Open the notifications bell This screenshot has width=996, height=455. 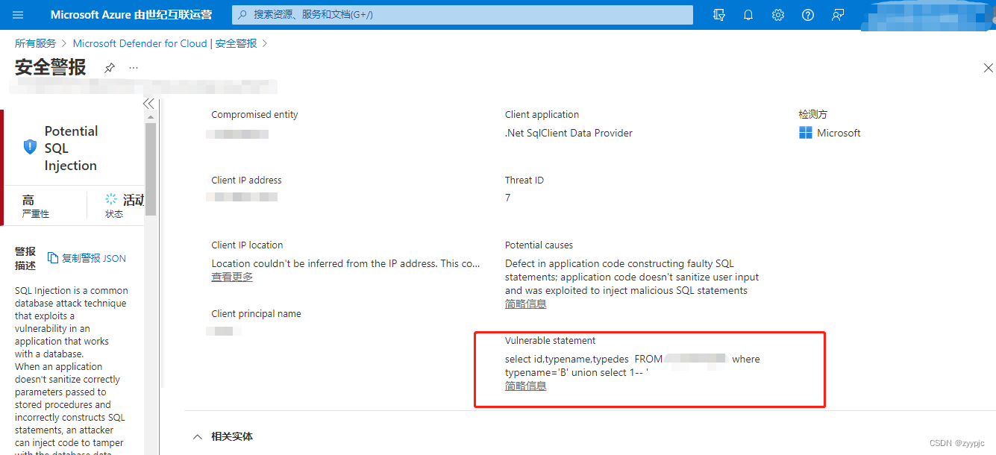pyautogui.click(x=748, y=15)
